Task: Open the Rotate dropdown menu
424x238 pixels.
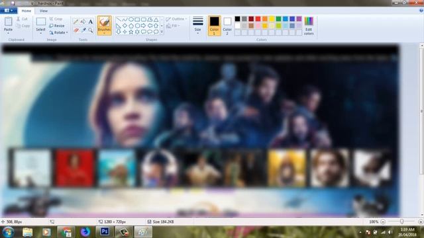Action: pyautogui.click(x=58, y=32)
